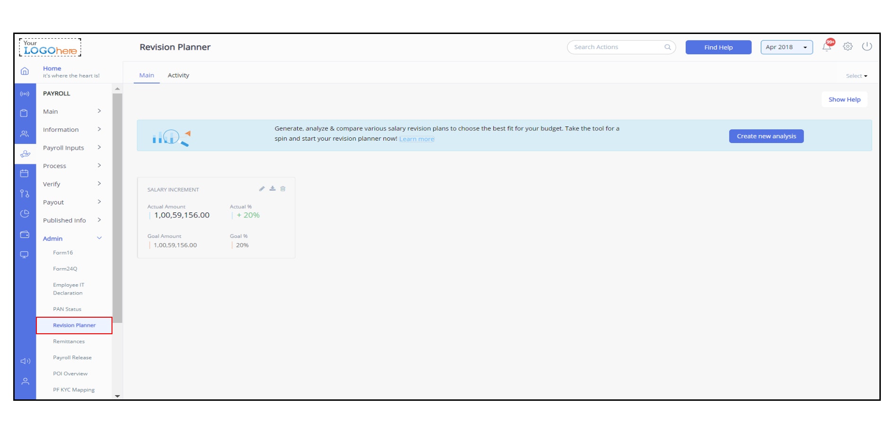Viewport: 895px width, 431px height.
Task: Expand the Main payroll menu
Action: [x=72, y=111]
